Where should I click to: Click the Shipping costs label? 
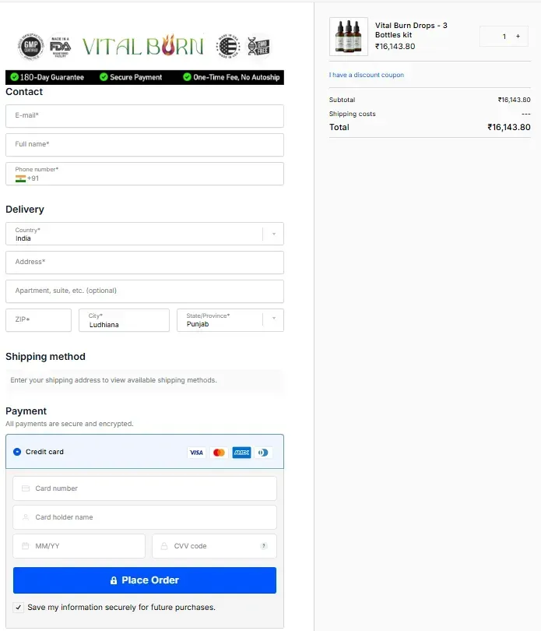click(x=353, y=114)
